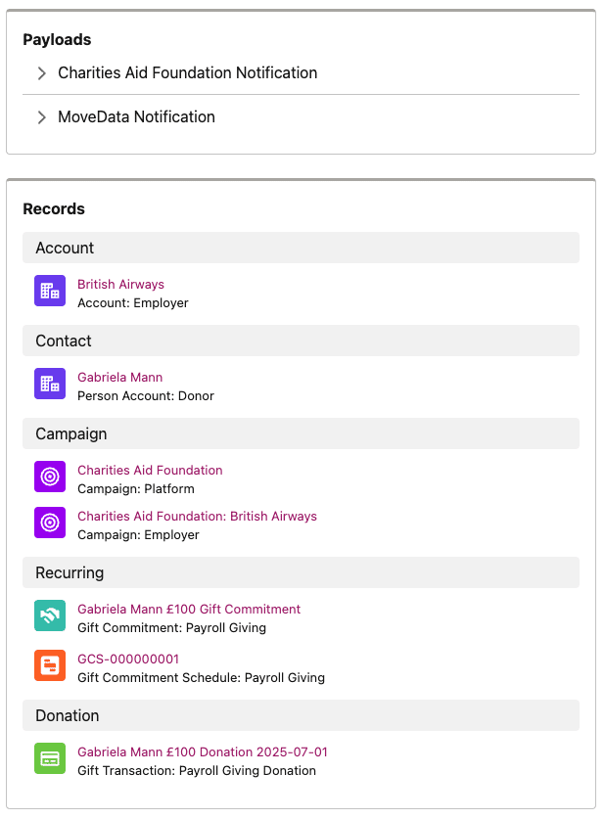This screenshot has width=605, height=819.
Task: Open the GCS-000000001 schedule link
Action: point(128,660)
